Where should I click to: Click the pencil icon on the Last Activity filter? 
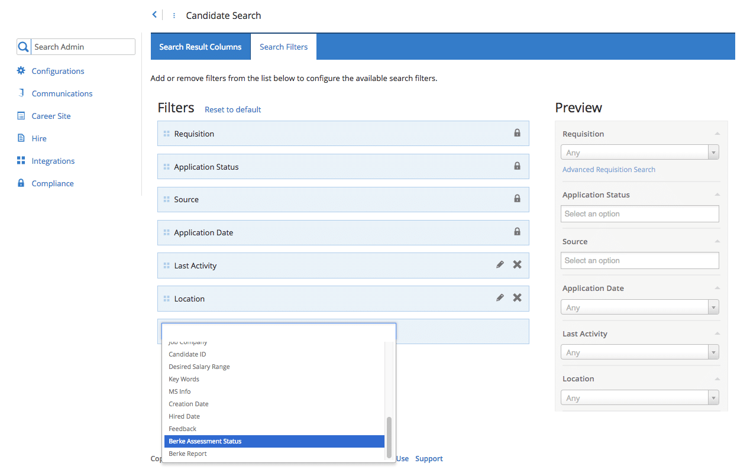[x=500, y=264]
